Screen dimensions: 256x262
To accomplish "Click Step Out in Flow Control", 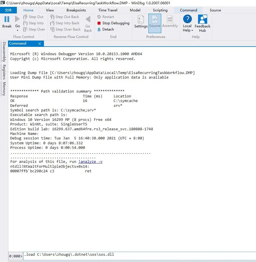I will [x=33, y=17].
